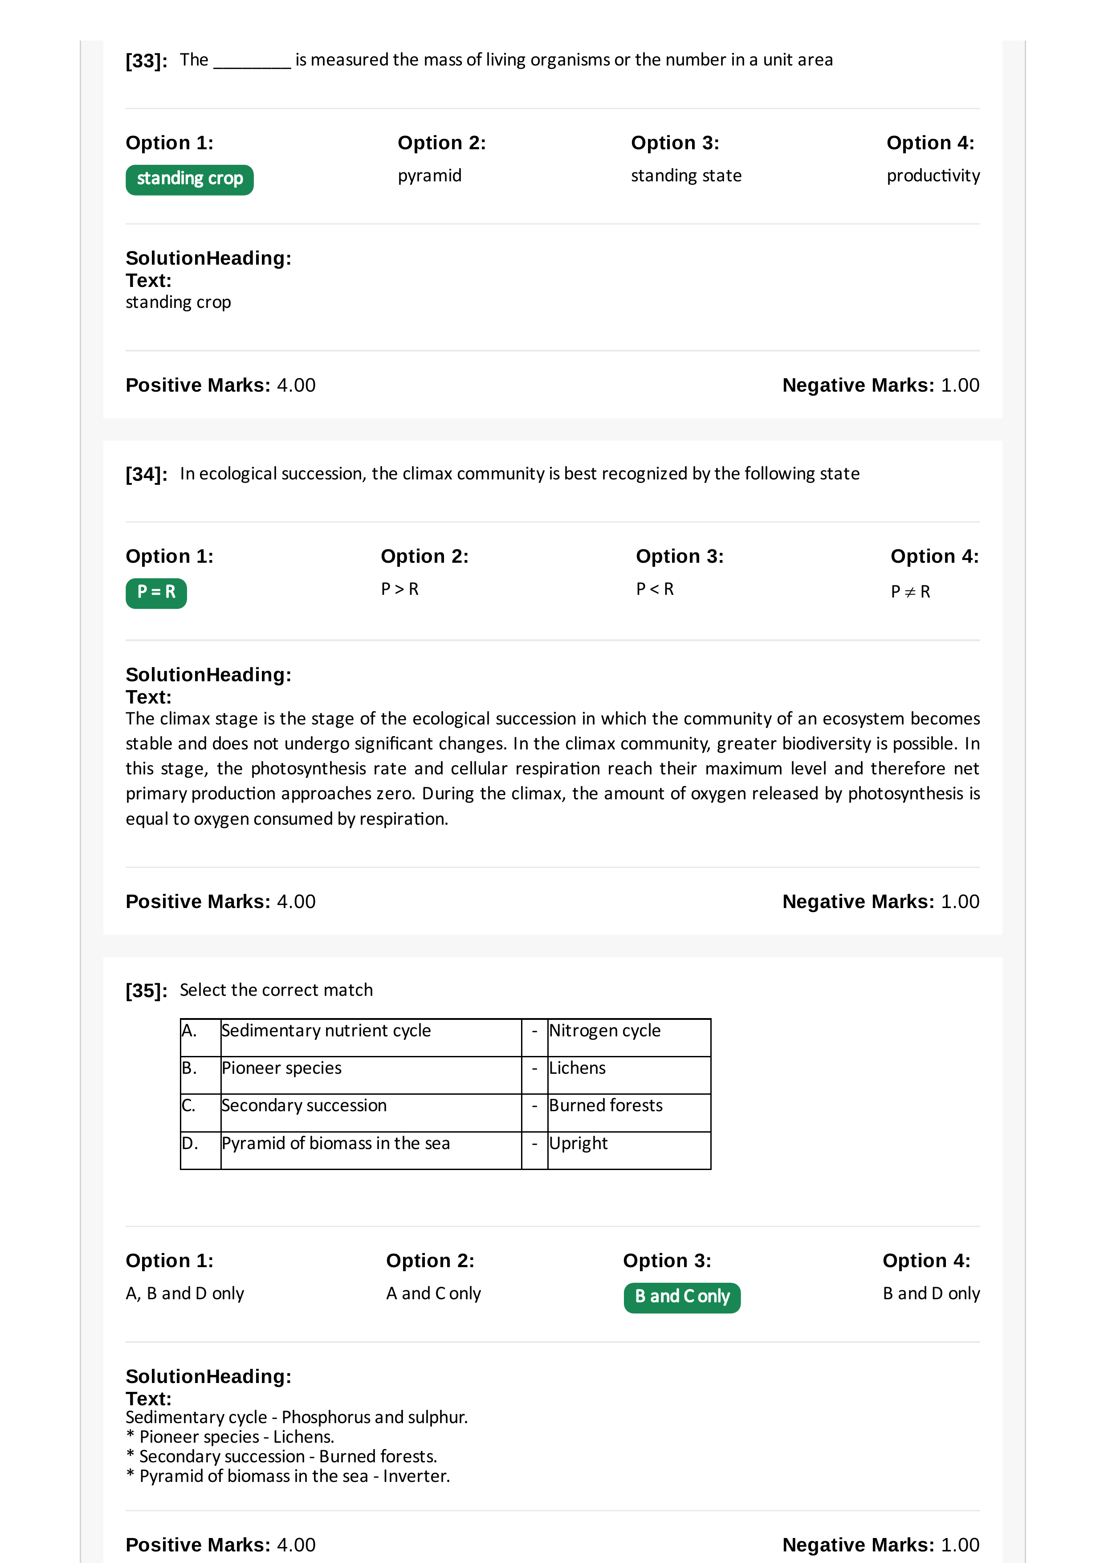Click the question 34 number label
This screenshot has height=1563, width=1104.
(x=146, y=475)
